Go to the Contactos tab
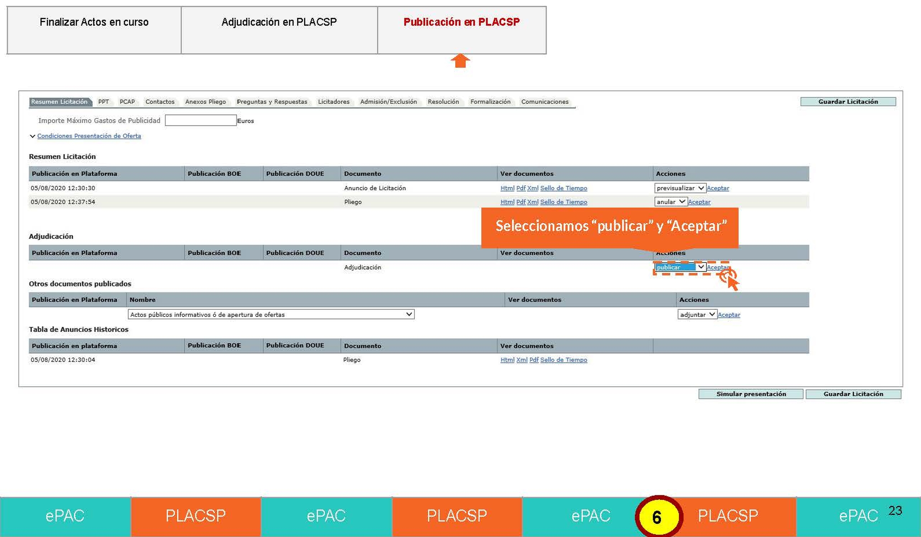The image size is (921, 537). tap(160, 102)
